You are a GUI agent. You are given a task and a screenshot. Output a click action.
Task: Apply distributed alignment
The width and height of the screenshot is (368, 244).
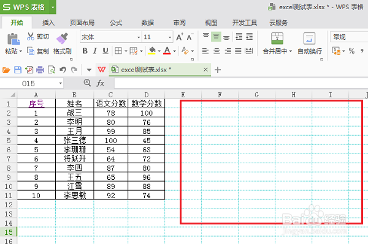(248, 51)
